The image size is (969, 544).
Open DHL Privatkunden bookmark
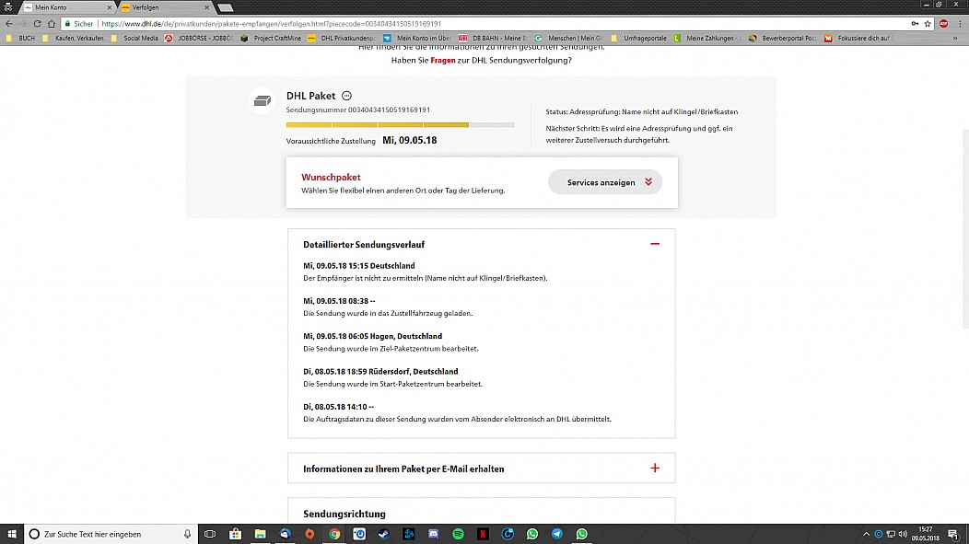click(x=341, y=39)
